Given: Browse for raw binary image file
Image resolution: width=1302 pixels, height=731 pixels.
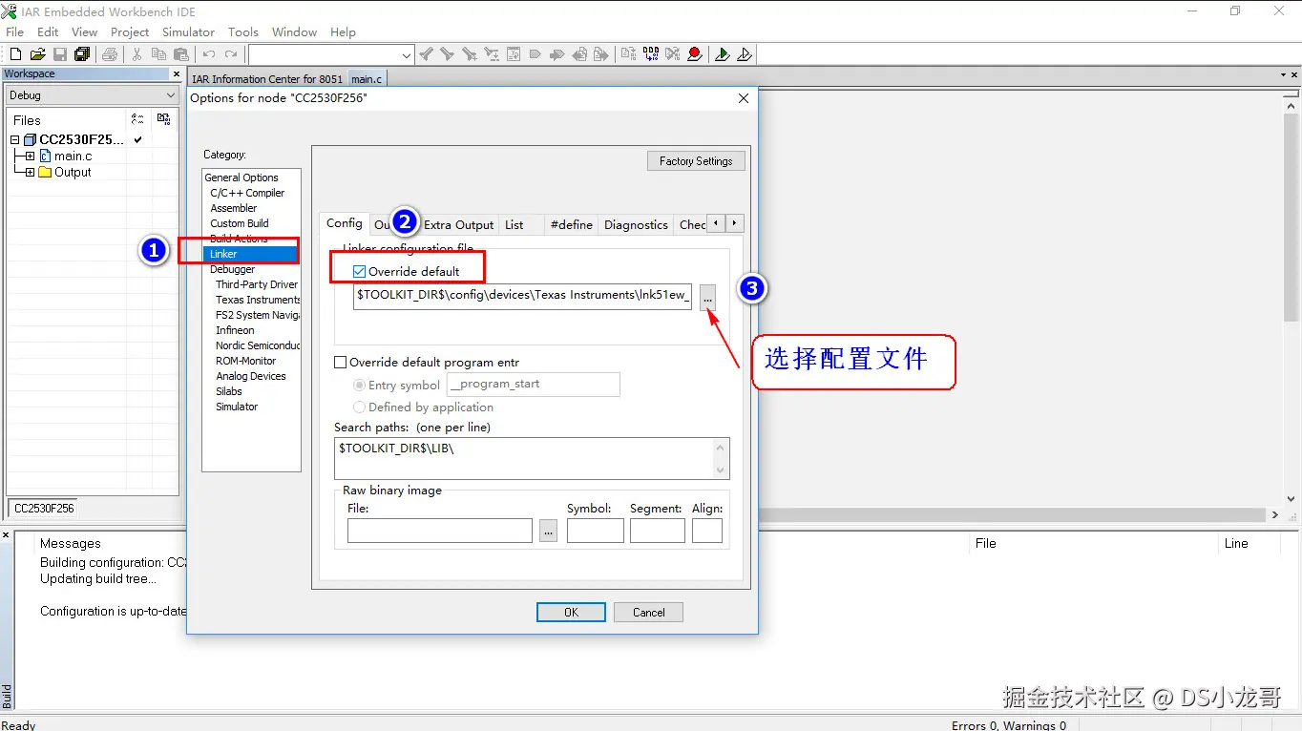Looking at the screenshot, I should [548, 531].
